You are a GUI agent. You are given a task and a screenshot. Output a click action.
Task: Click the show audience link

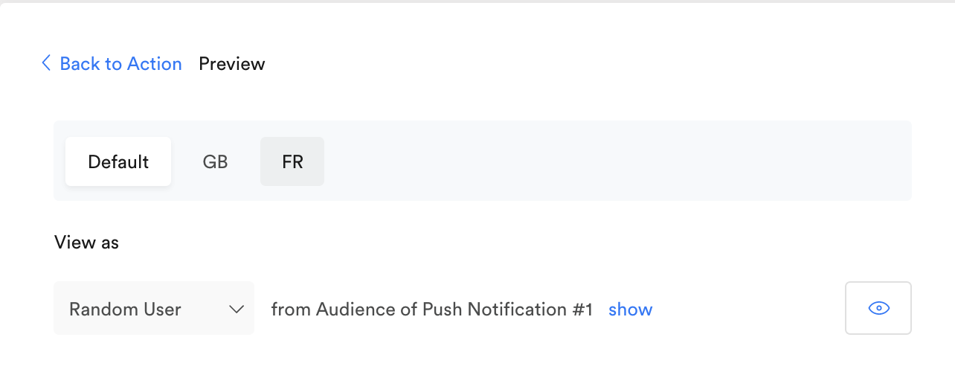point(630,309)
